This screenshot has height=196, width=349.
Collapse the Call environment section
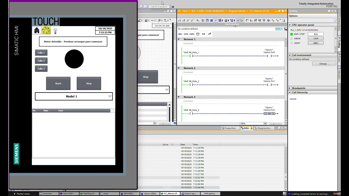[x=290, y=55]
